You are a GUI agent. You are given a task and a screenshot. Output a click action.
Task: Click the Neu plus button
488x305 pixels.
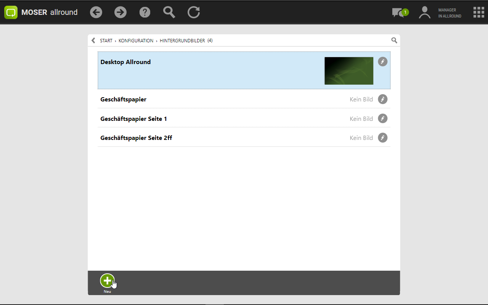(107, 281)
